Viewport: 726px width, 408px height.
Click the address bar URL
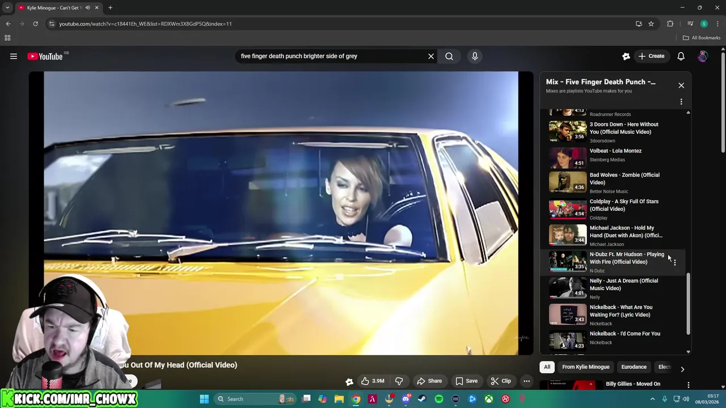(x=145, y=24)
